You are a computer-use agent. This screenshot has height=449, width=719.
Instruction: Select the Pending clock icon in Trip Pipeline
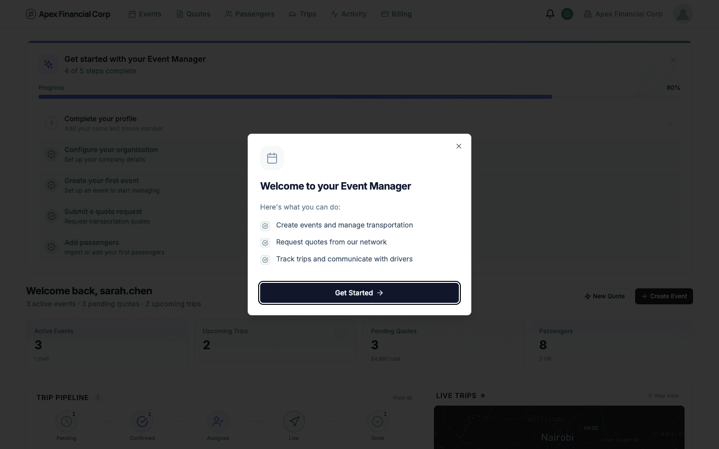[x=66, y=422]
